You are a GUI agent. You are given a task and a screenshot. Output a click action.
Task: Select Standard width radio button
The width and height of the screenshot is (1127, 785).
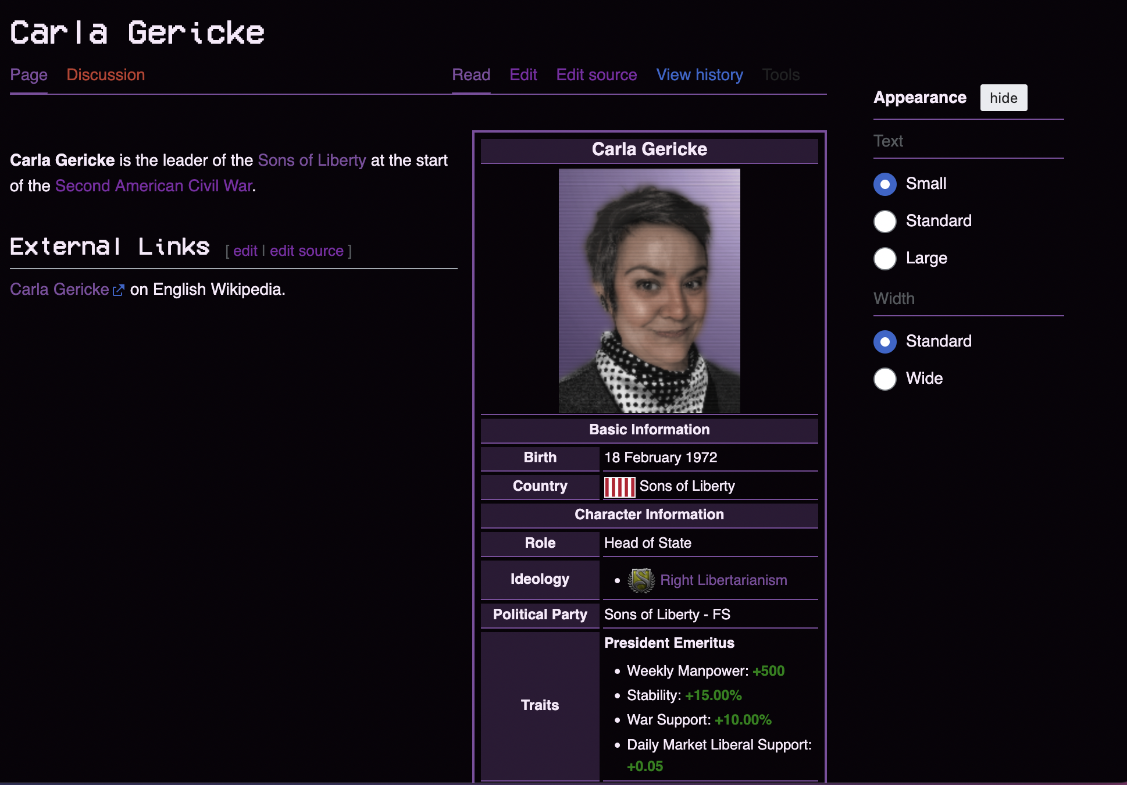pos(885,342)
